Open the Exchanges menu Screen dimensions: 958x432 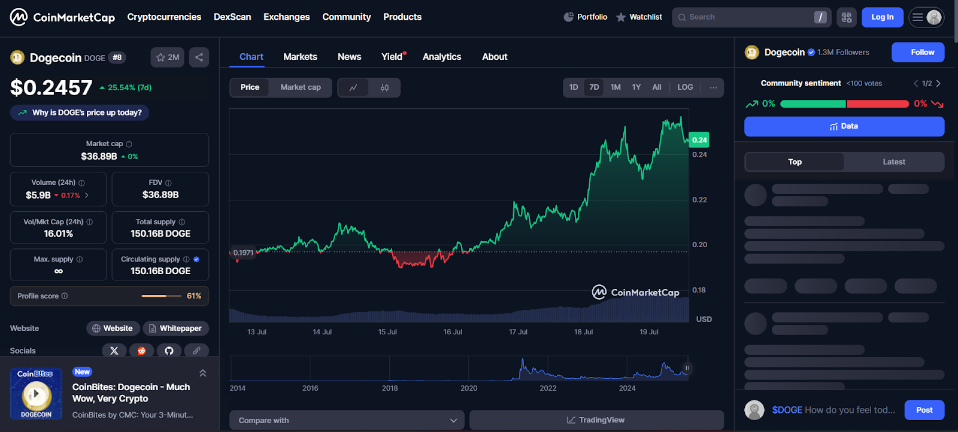click(x=287, y=17)
